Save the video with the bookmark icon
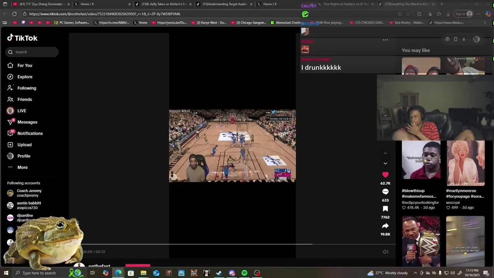494x278 pixels. tap(385, 209)
